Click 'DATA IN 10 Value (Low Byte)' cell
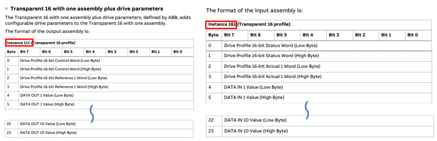 [x=255, y=120]
